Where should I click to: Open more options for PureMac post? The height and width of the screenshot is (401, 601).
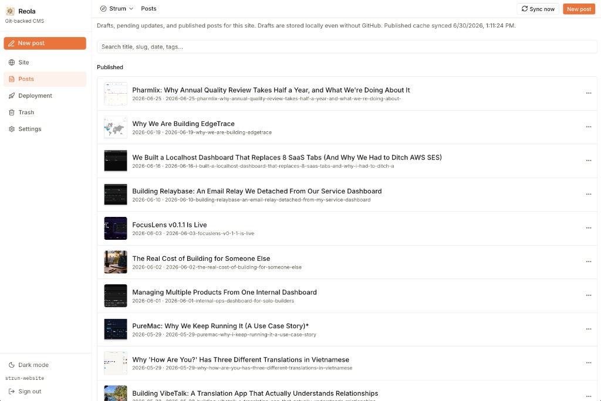click(588, 329)
